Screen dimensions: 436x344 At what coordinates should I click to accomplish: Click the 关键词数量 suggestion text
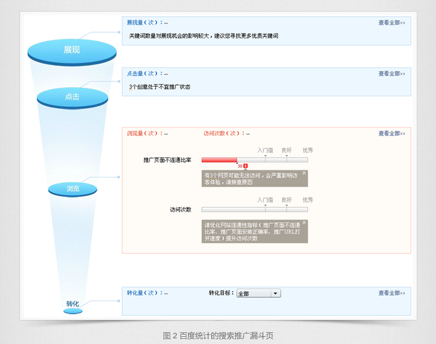pyautogui.click(x=203, y=36)
